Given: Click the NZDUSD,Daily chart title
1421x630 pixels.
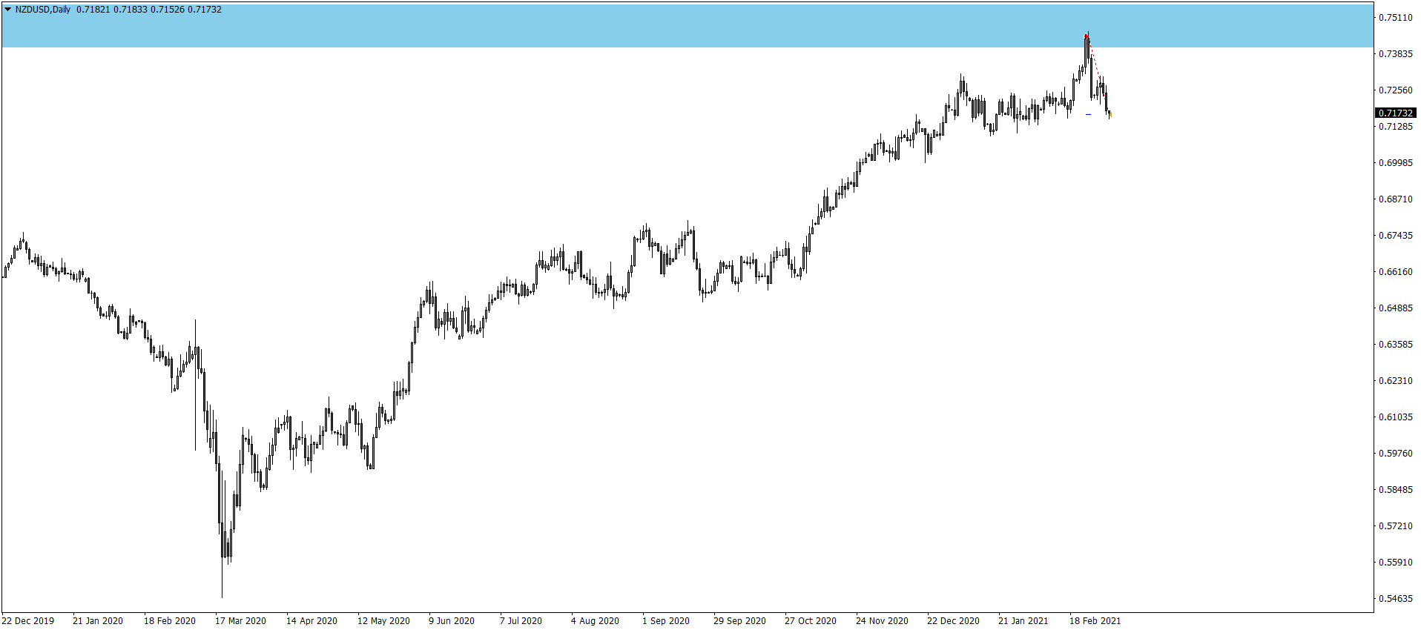Looking at the screenshot, I should coord(42,10).
